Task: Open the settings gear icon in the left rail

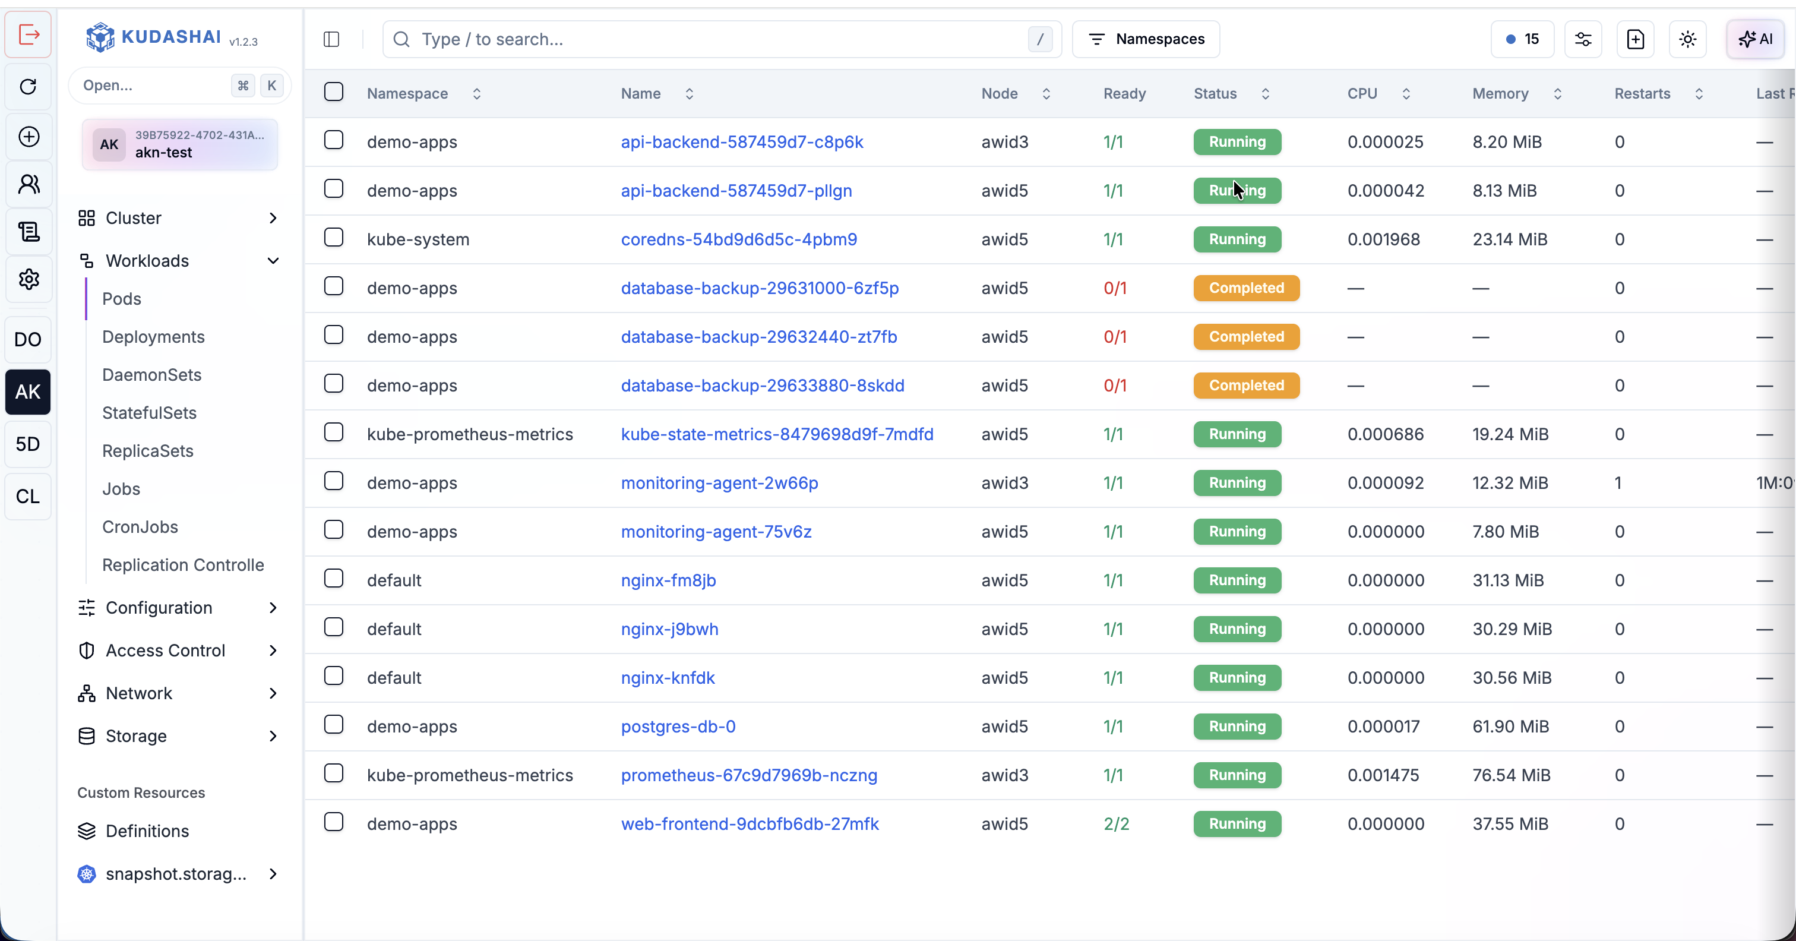Action: pos(29,280)
